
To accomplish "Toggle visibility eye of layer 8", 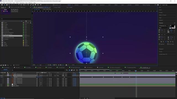I will [1, 86].
